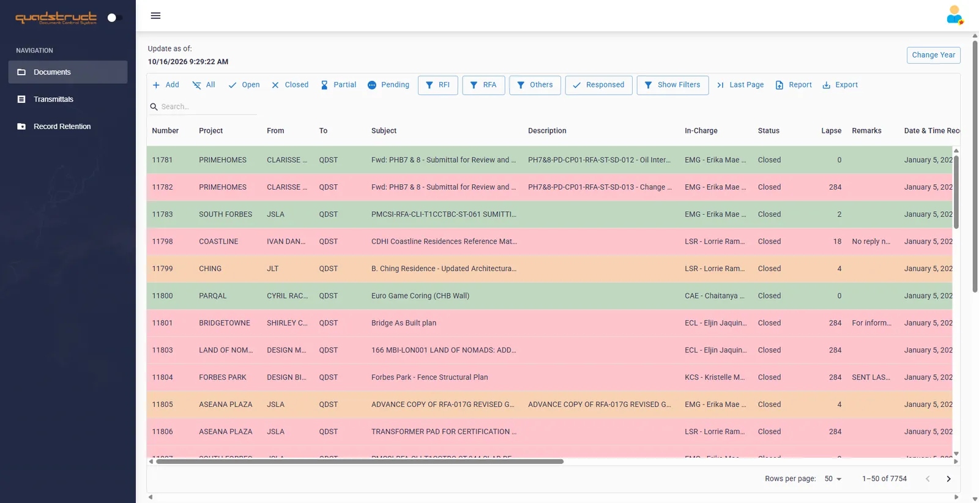This screenshot has width=979, height=503.
Task: Add a new document entry
Action: [166, 85]
